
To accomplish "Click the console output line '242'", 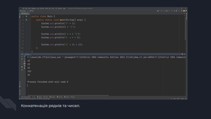I will [x=29, y=71].
